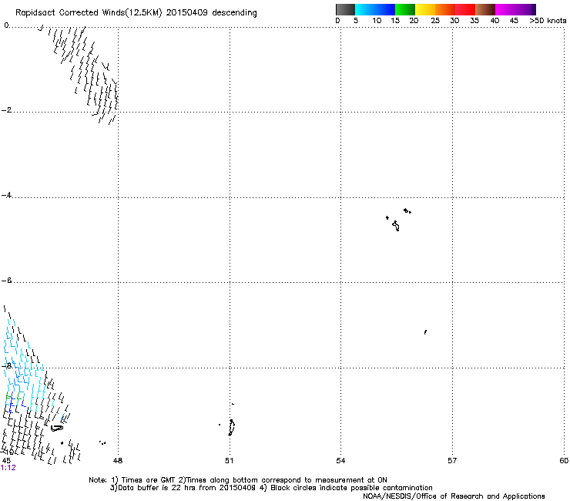
Task: Click the "15" label under the color scale
Action: click(x=395, y=21)
